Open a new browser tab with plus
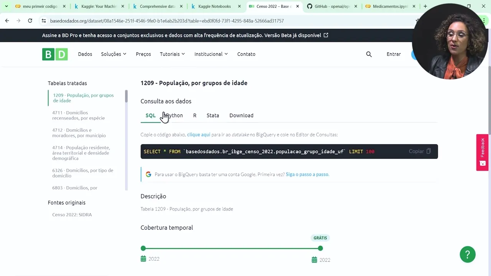491x276 pixels. [x=425, y=6]
